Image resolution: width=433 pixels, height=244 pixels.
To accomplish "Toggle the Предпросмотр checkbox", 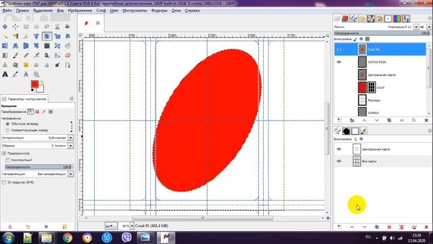I will click(4, 153).
